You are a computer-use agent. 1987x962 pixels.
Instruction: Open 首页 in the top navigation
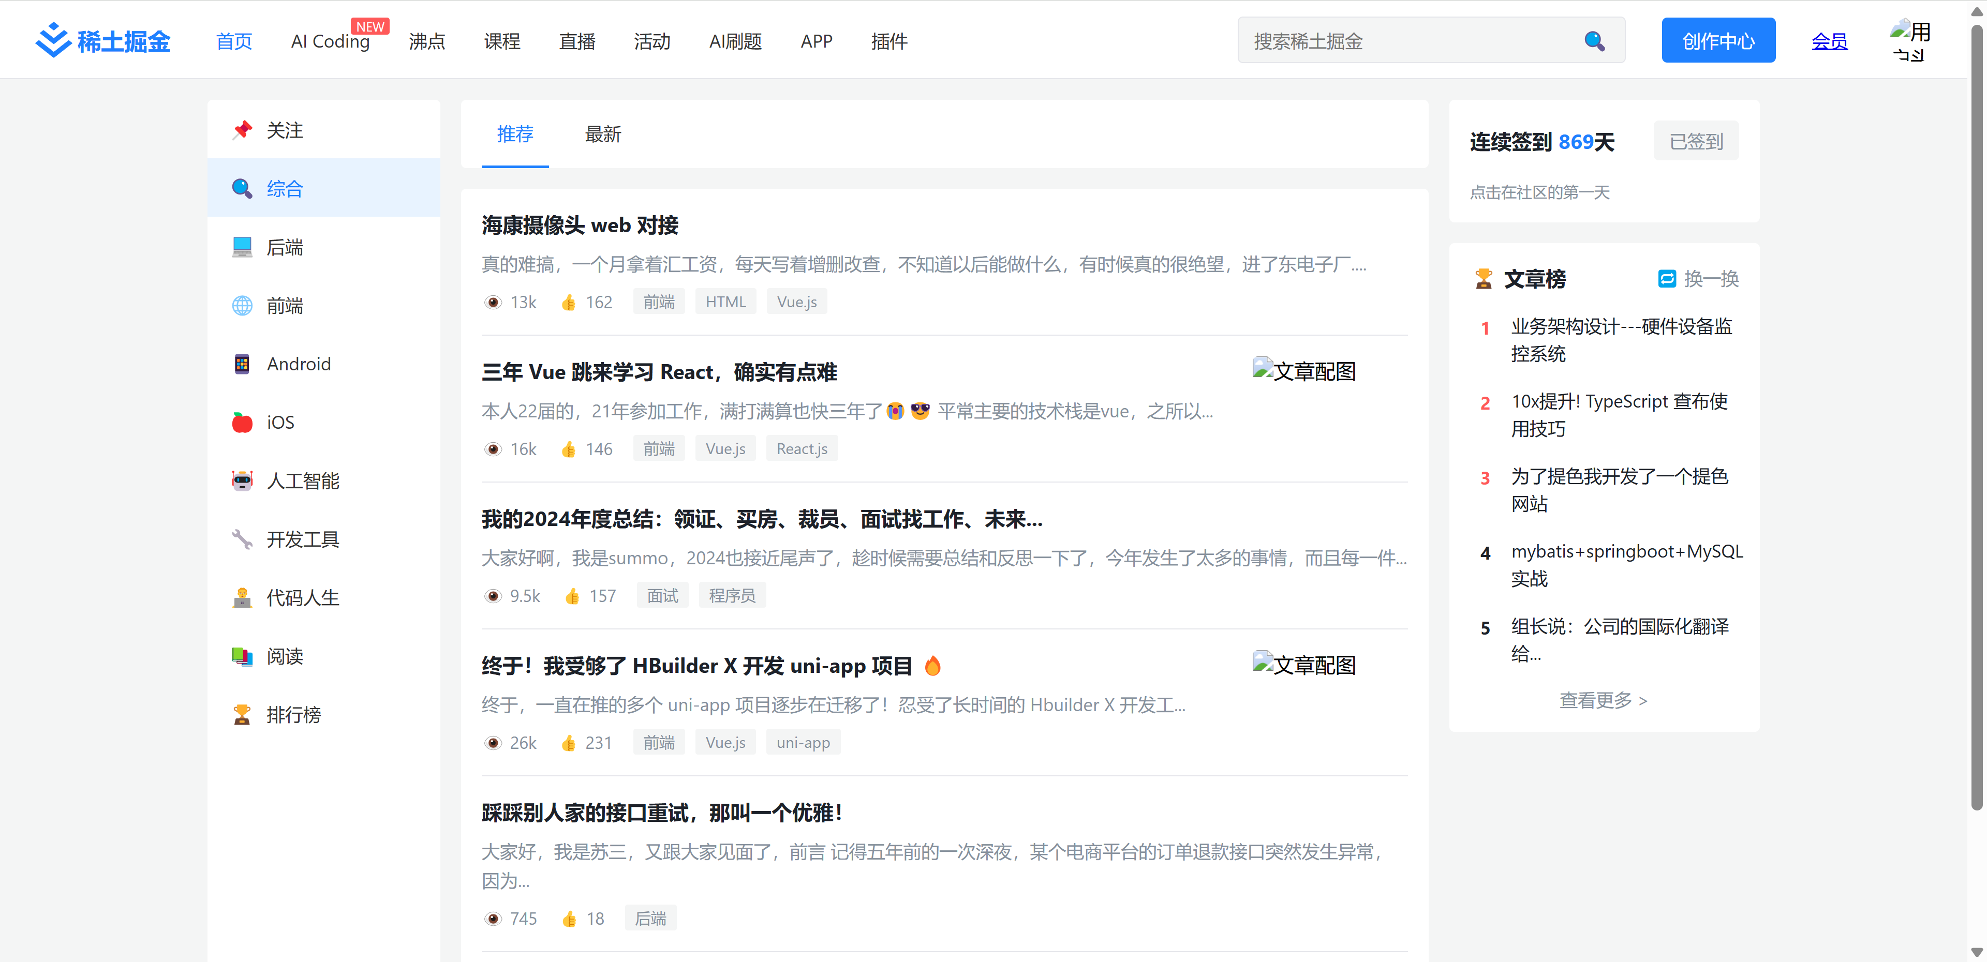click(234, 41)
